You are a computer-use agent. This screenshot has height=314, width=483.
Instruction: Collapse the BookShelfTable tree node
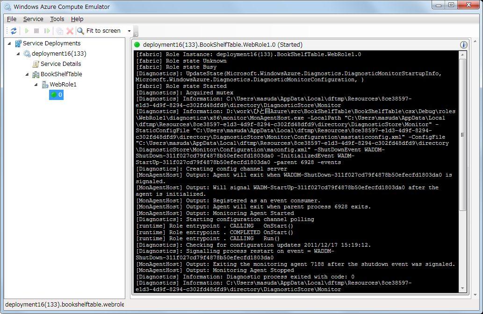[x=27, y=74]
